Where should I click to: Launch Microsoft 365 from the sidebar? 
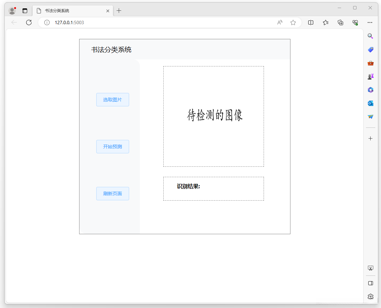tap(370, 90)
